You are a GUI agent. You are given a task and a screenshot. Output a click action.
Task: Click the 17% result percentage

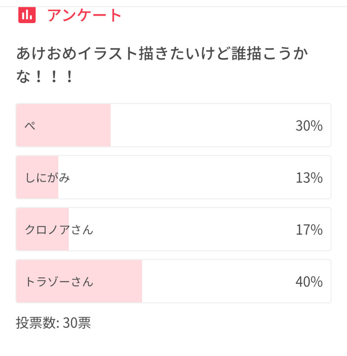click(309, 230)
